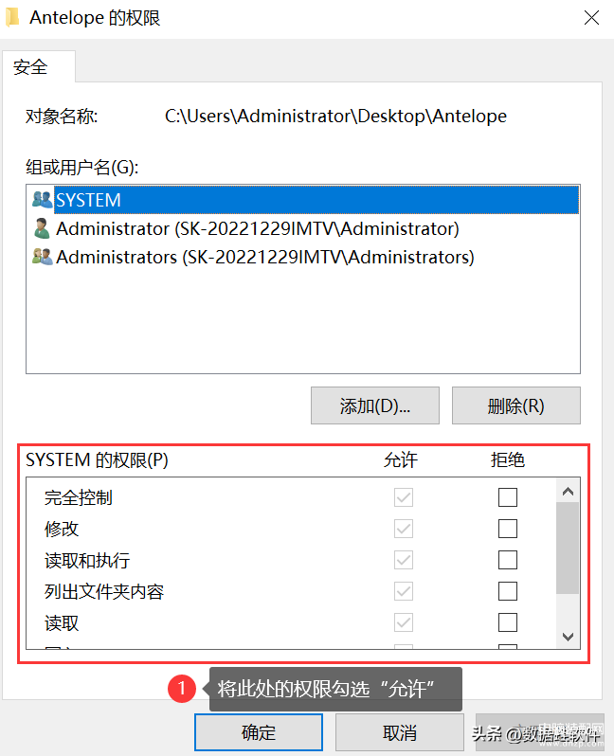614x756 pixels.
Task: Click the SYSTEM group user icon
Action: tap(42, 200)
